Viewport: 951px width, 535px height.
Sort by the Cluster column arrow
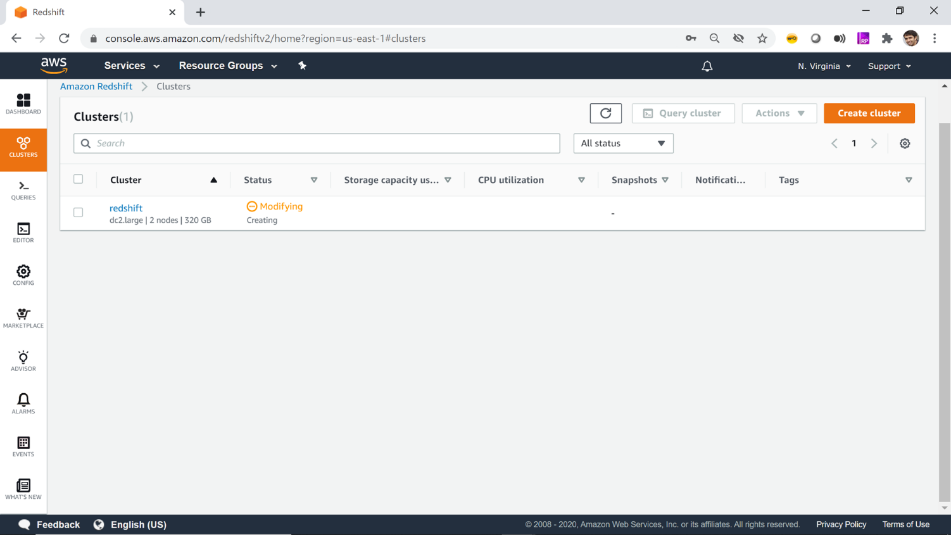[x=214, y=180]
